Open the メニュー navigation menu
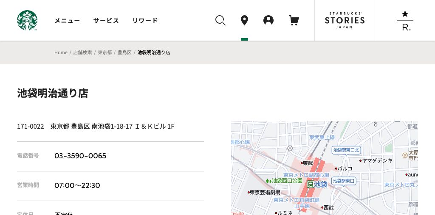Screen dimensions: 435x215 coord(67,20)
